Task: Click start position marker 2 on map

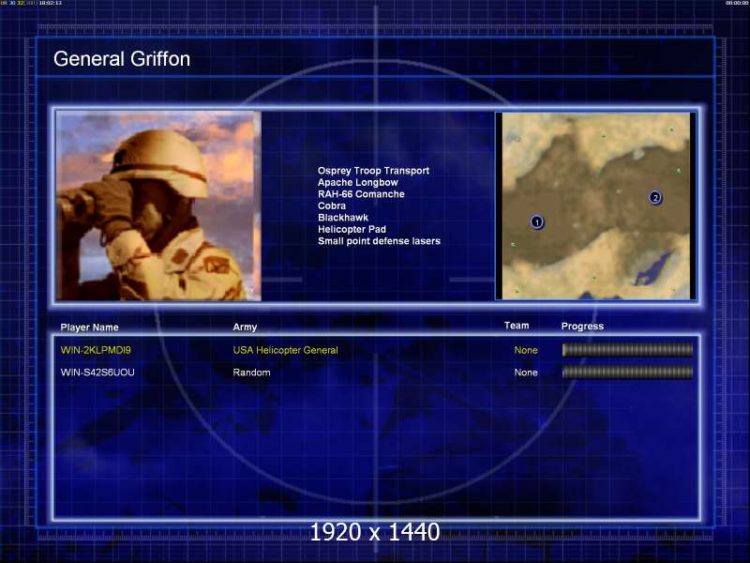Action: pyautogui.click(x=655, y=197)
